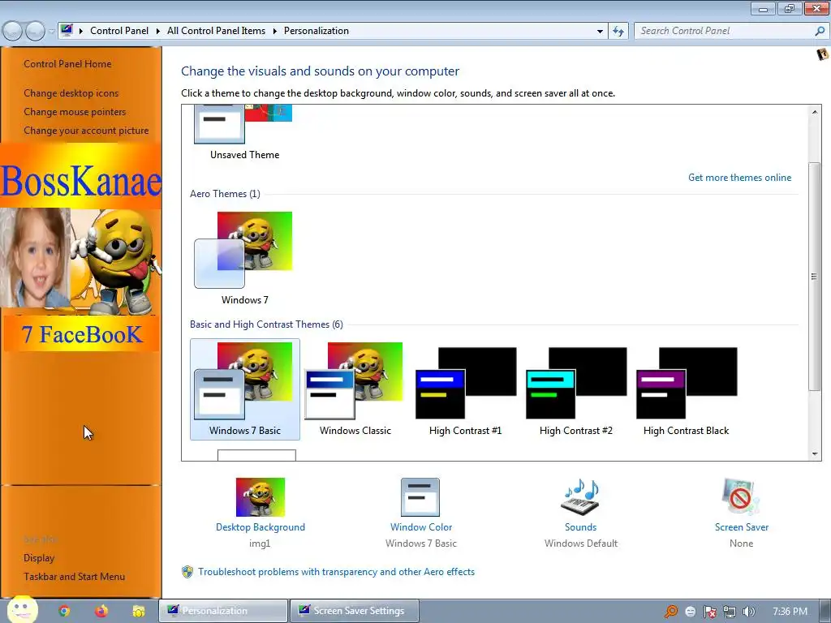Screen dimensions: 831x623
Task: Apply the Windows Classic theme
Action: 355,389
